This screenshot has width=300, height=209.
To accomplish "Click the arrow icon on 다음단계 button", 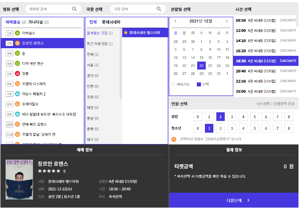I will coord(248,200).
